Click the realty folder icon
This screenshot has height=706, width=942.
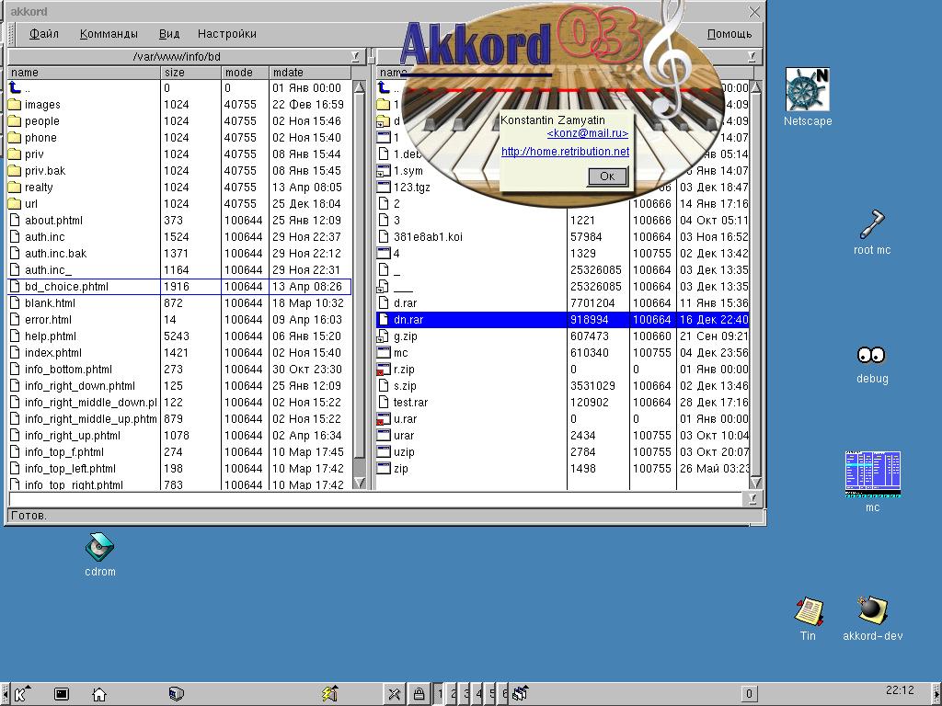15,188
